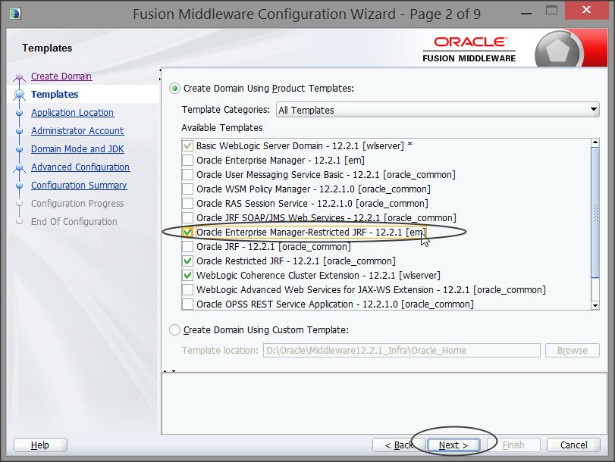Check Oracle User Messaging Service Basic template
The width and height of the screenshot is (615, 462).
[188, 175]
